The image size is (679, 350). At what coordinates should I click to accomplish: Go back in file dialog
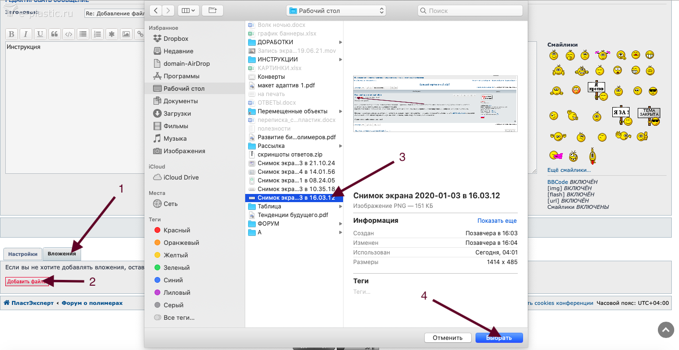[x=156, y=10]
